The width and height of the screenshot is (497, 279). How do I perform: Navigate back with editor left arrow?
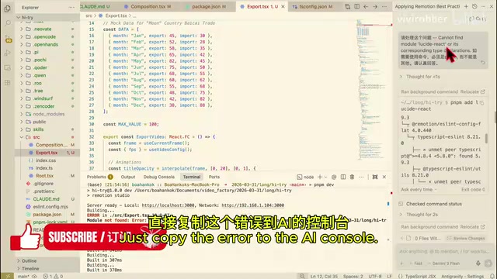(x=366, y=7)
